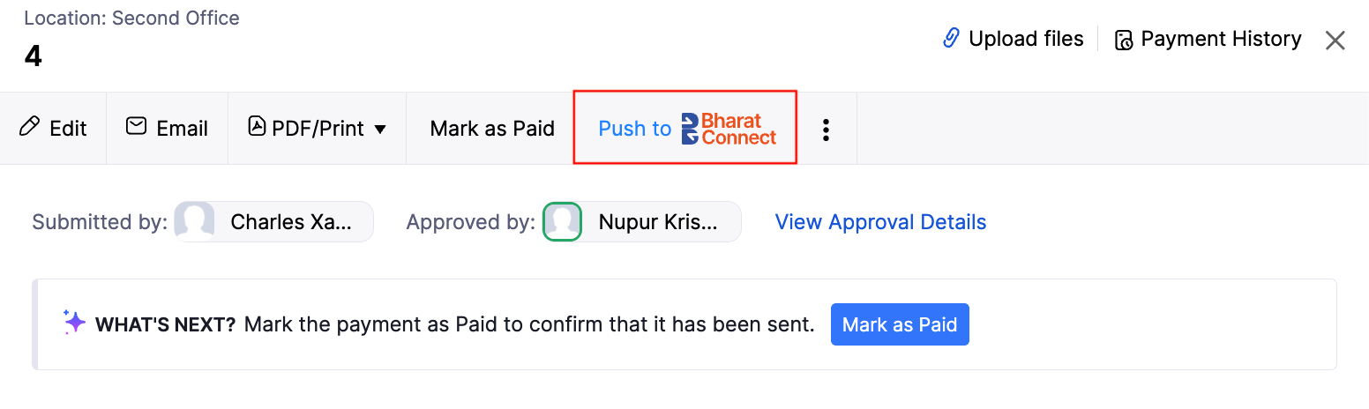
Task: Click the Nupur Kris... name chip
Action: (658, 222)
